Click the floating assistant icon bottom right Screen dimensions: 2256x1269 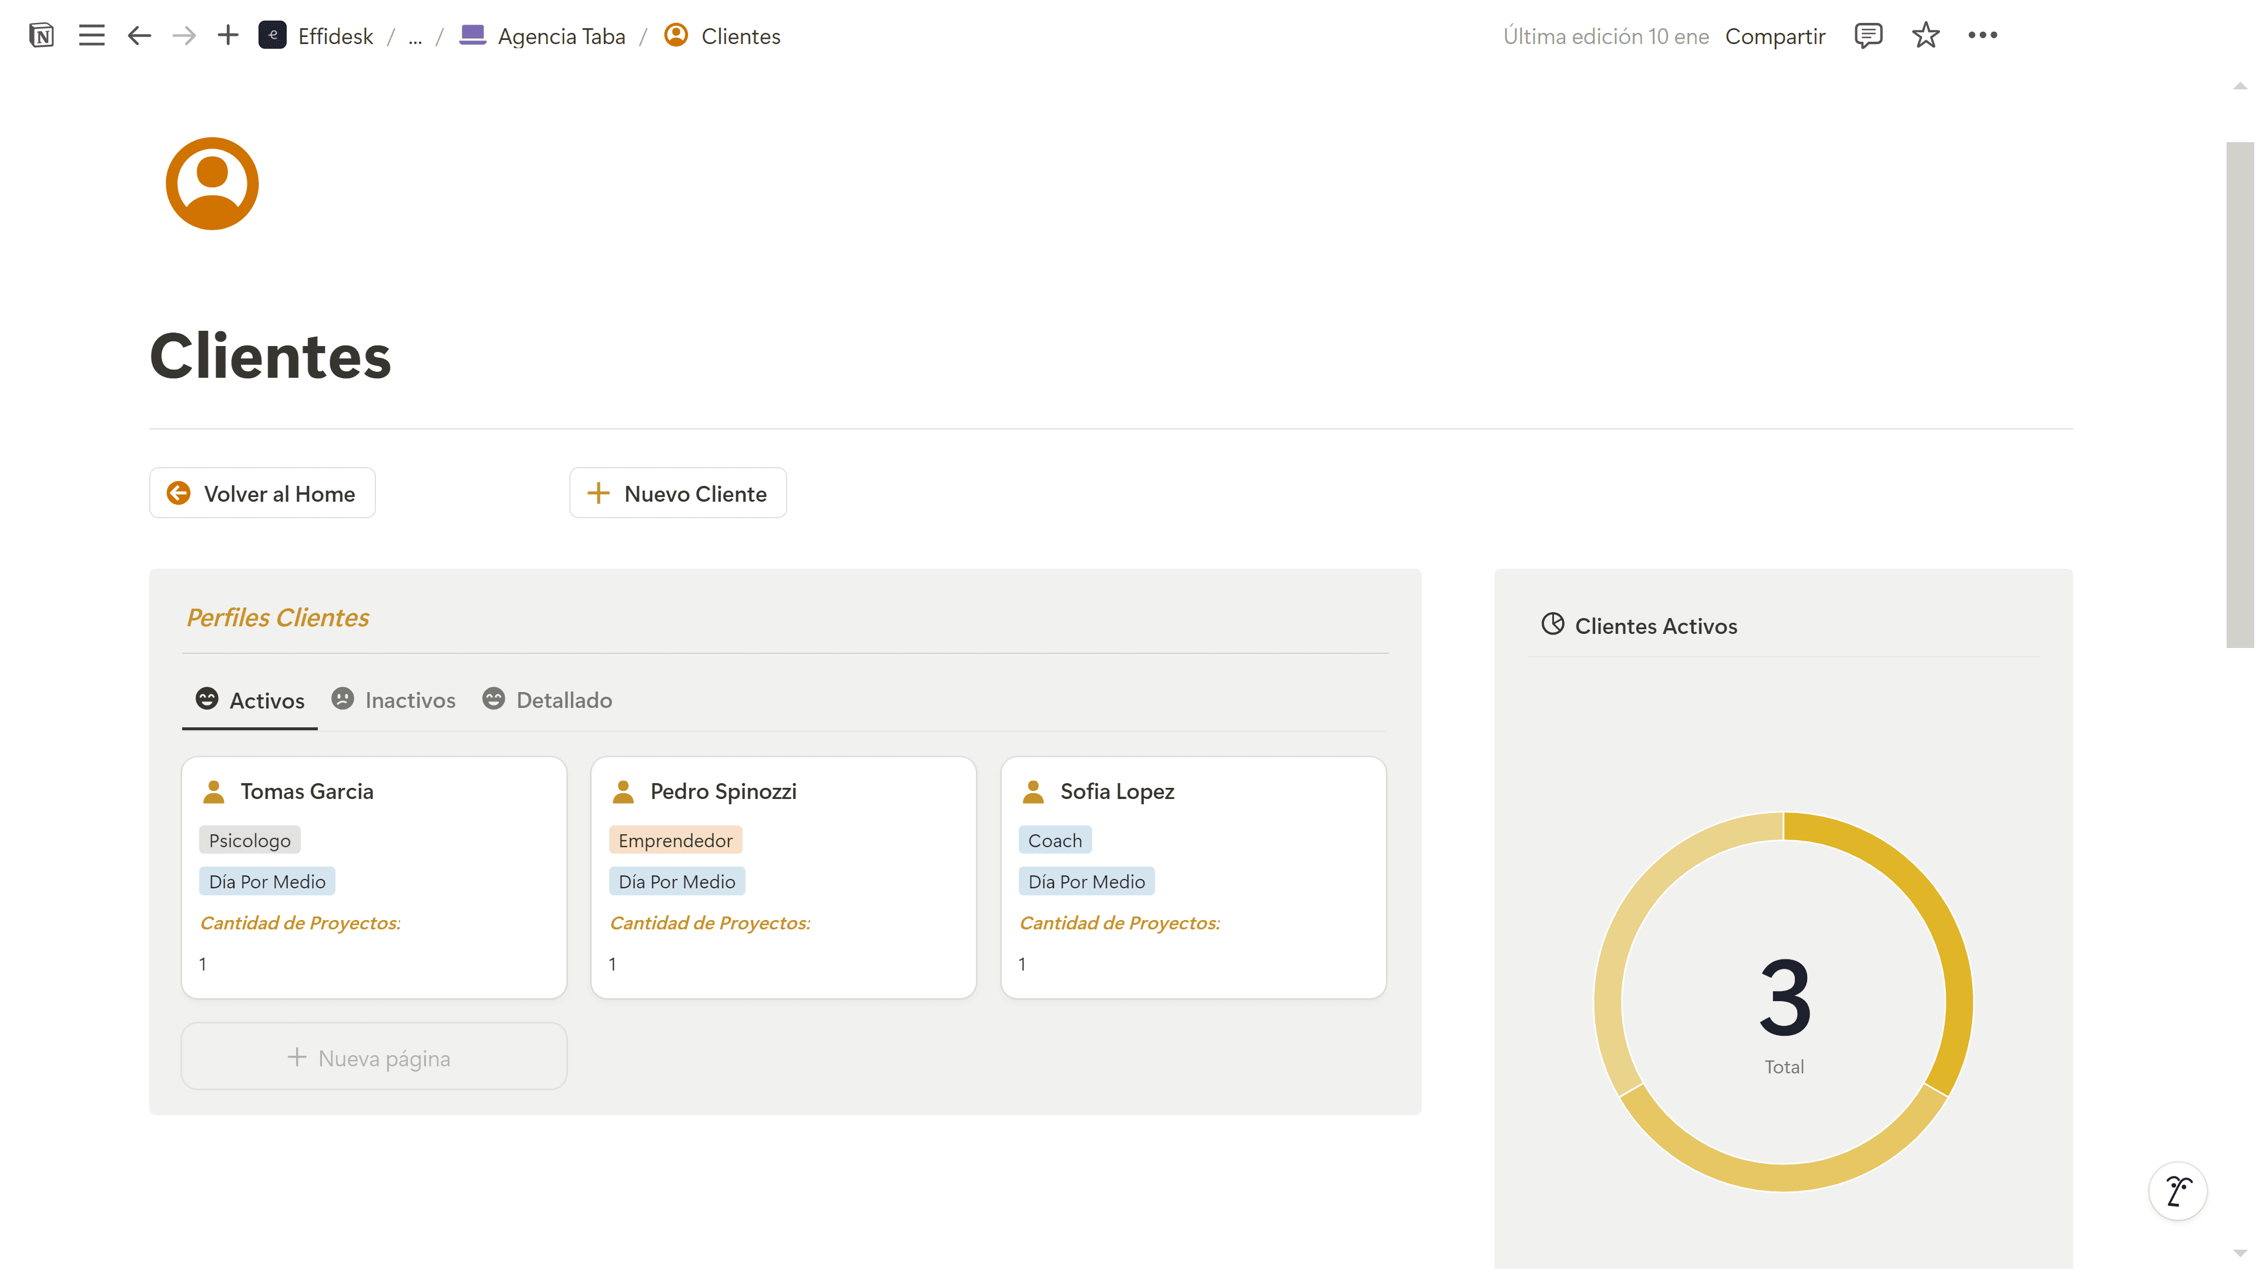[2177, 1191]
